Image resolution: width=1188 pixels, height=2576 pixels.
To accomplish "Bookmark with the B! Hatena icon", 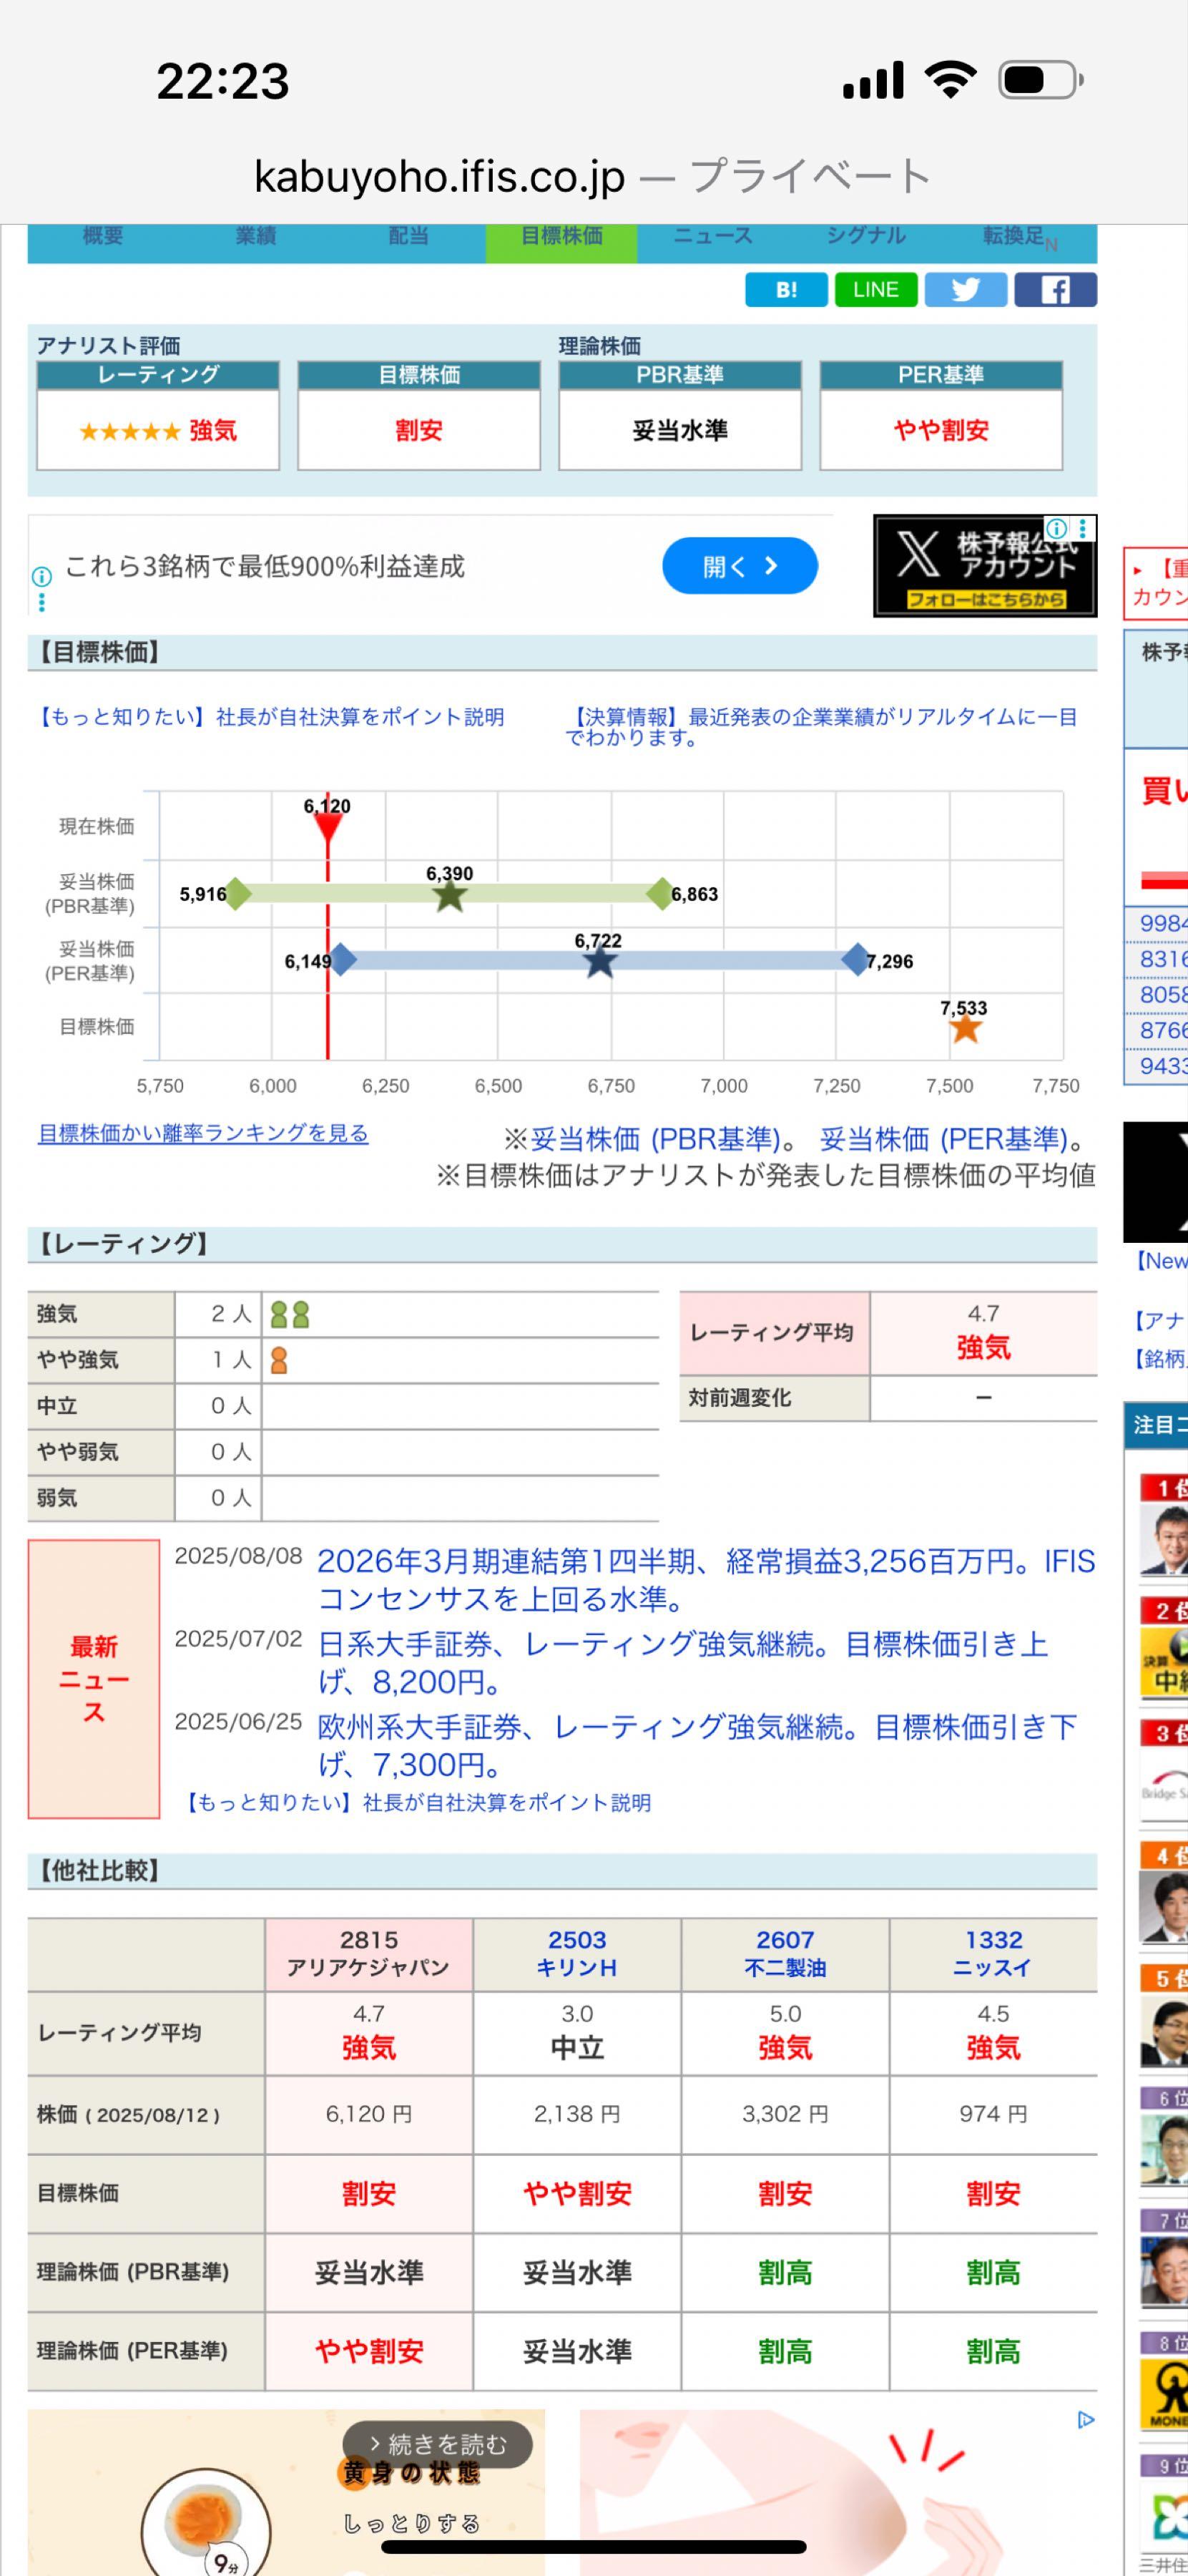I will coord(786,290).
